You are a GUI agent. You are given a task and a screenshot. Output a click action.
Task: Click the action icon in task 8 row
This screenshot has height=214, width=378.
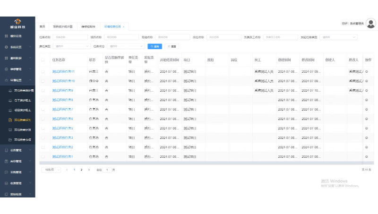point(367,100)
